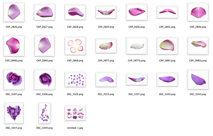Viewport: 213px width, 136px height.
Task: Select the CKP_2868.png five petals thumbnail
Action: (75, 46)
